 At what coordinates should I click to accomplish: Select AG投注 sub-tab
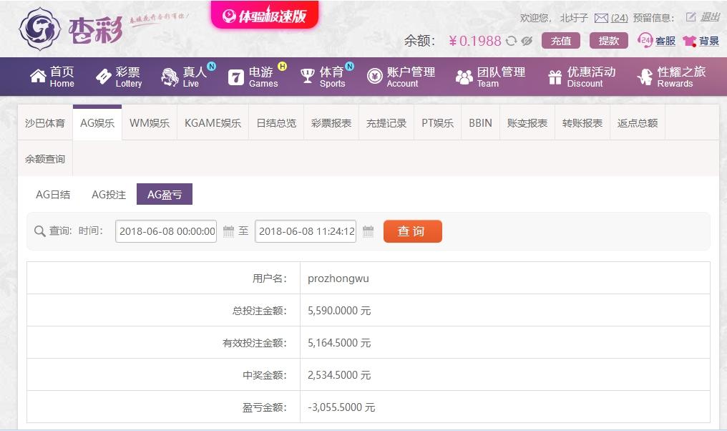[109, 195]
